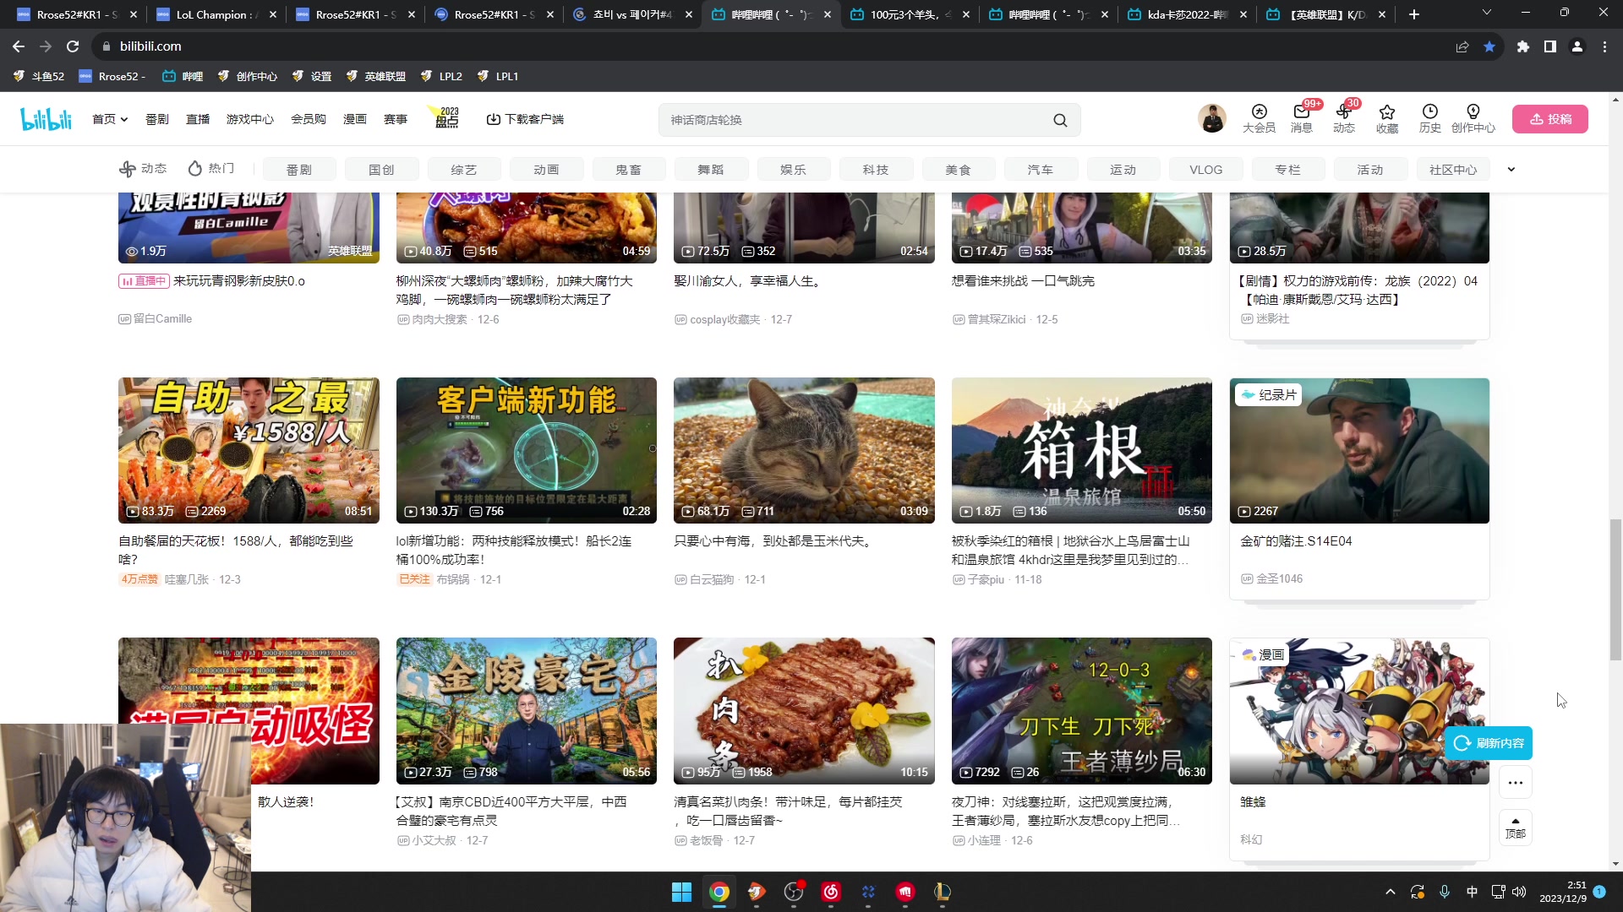The width and height of the screenshot is (1623, 912).
Task: Click the Windows Start button
Action: pyautogui.click(x=681, y=892)
